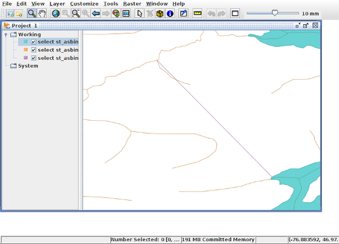Open the Feature Info tool
The height and width of the screenshot is (244, 339).
point(169,13)
